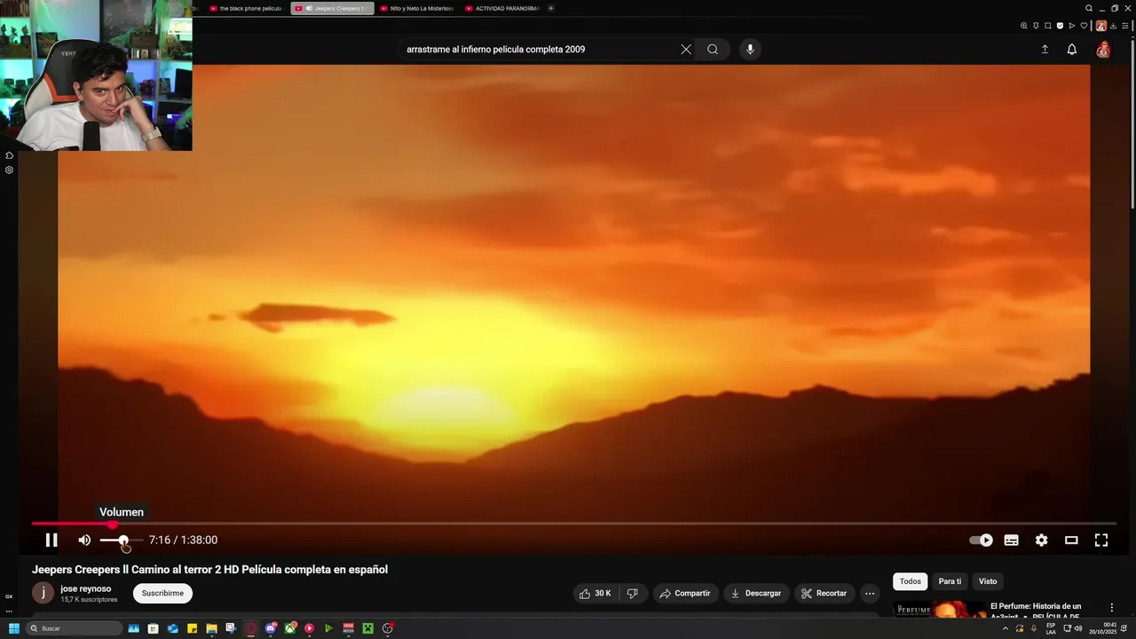
Task: Click the Compartir share button
Action: pyautogui.click(x=685, y=593)
